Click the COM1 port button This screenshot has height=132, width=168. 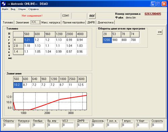(x=66, y=16)
